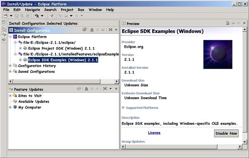Select the Resource perspective sidebar icon
The image size is (249, 158).
pyautogui.click(x=4, y=29)
